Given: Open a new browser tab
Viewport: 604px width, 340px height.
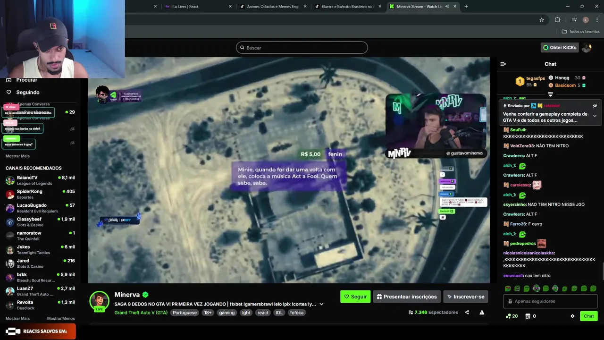Looking at the screenshot, I should 466,6.
